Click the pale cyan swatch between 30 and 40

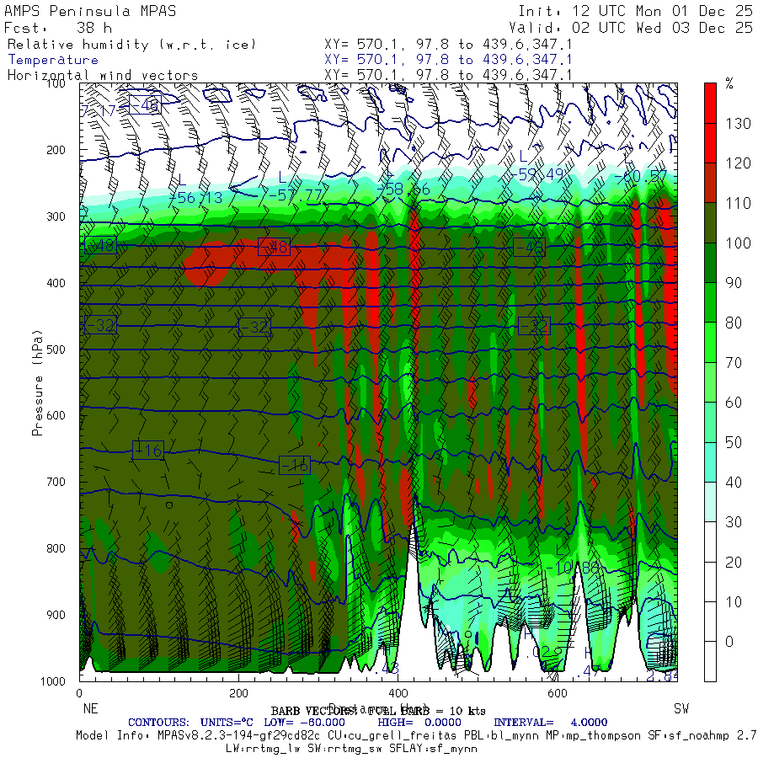(710, 502)
